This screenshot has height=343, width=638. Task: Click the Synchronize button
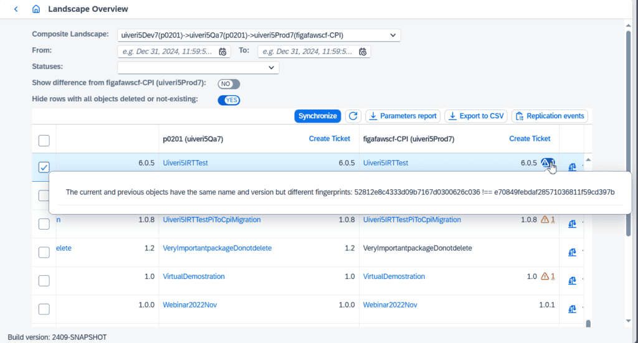[x=318, y=116]
